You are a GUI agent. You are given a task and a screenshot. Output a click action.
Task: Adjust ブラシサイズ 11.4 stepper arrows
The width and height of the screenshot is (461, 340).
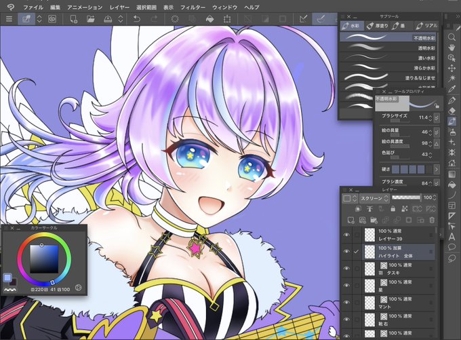point(430,118)
